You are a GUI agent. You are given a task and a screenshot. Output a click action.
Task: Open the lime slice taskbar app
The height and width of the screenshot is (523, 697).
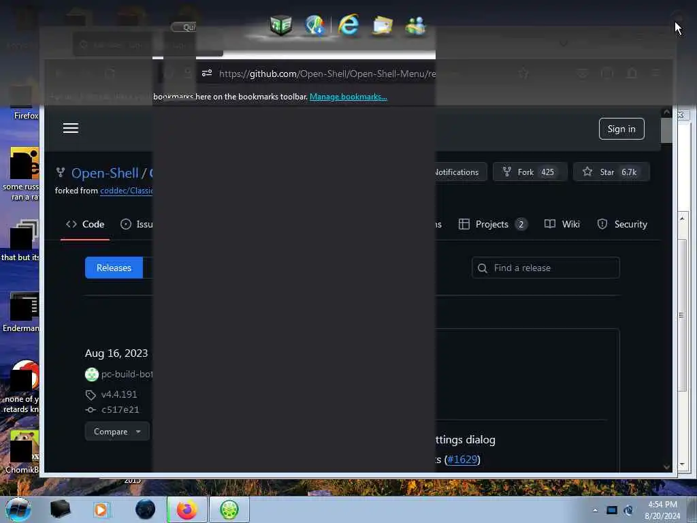click(229, 509)
